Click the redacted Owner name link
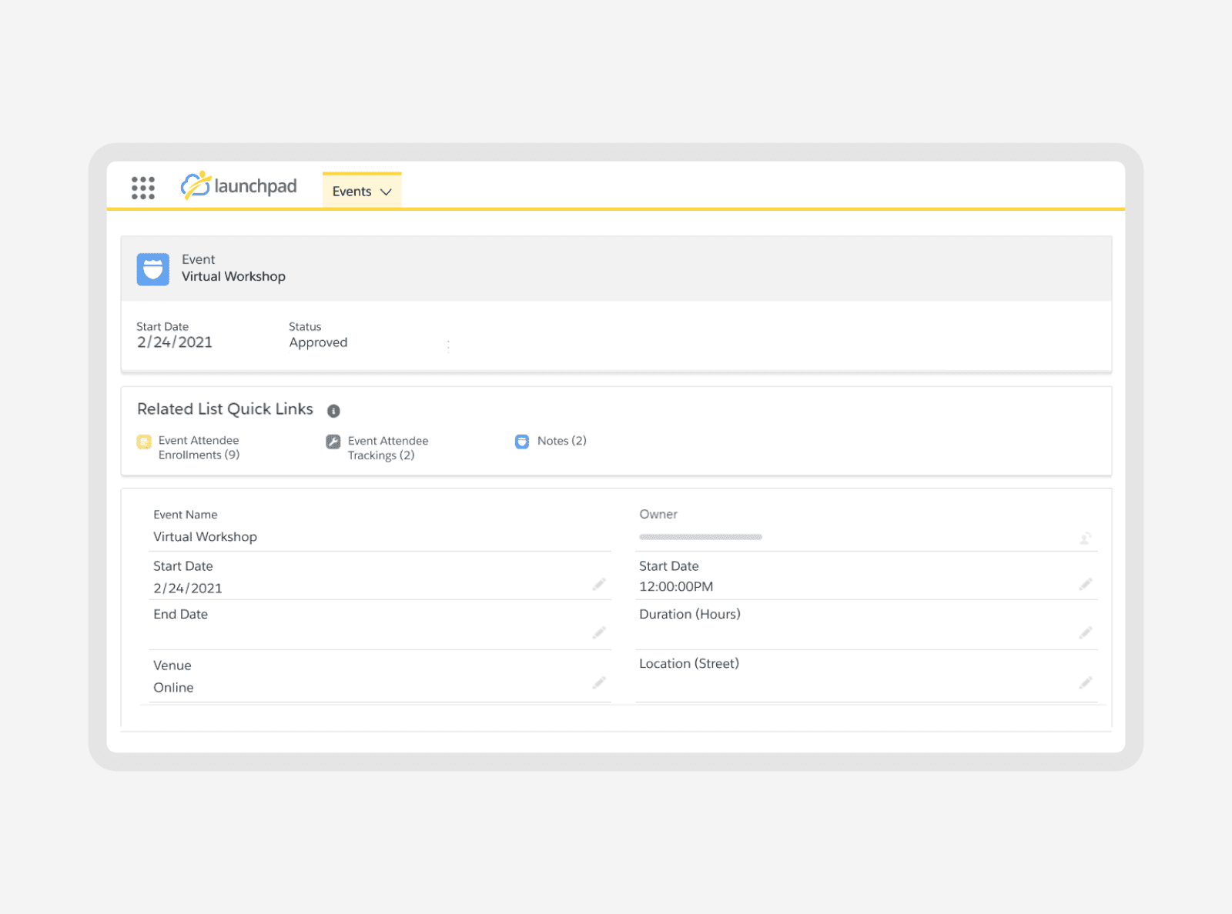The height and width of the screenshot is (914, 1232). click(x=701, y=537)
